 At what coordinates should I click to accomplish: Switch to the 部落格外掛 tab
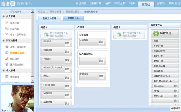pyautogui.click(x=73, y=18)
